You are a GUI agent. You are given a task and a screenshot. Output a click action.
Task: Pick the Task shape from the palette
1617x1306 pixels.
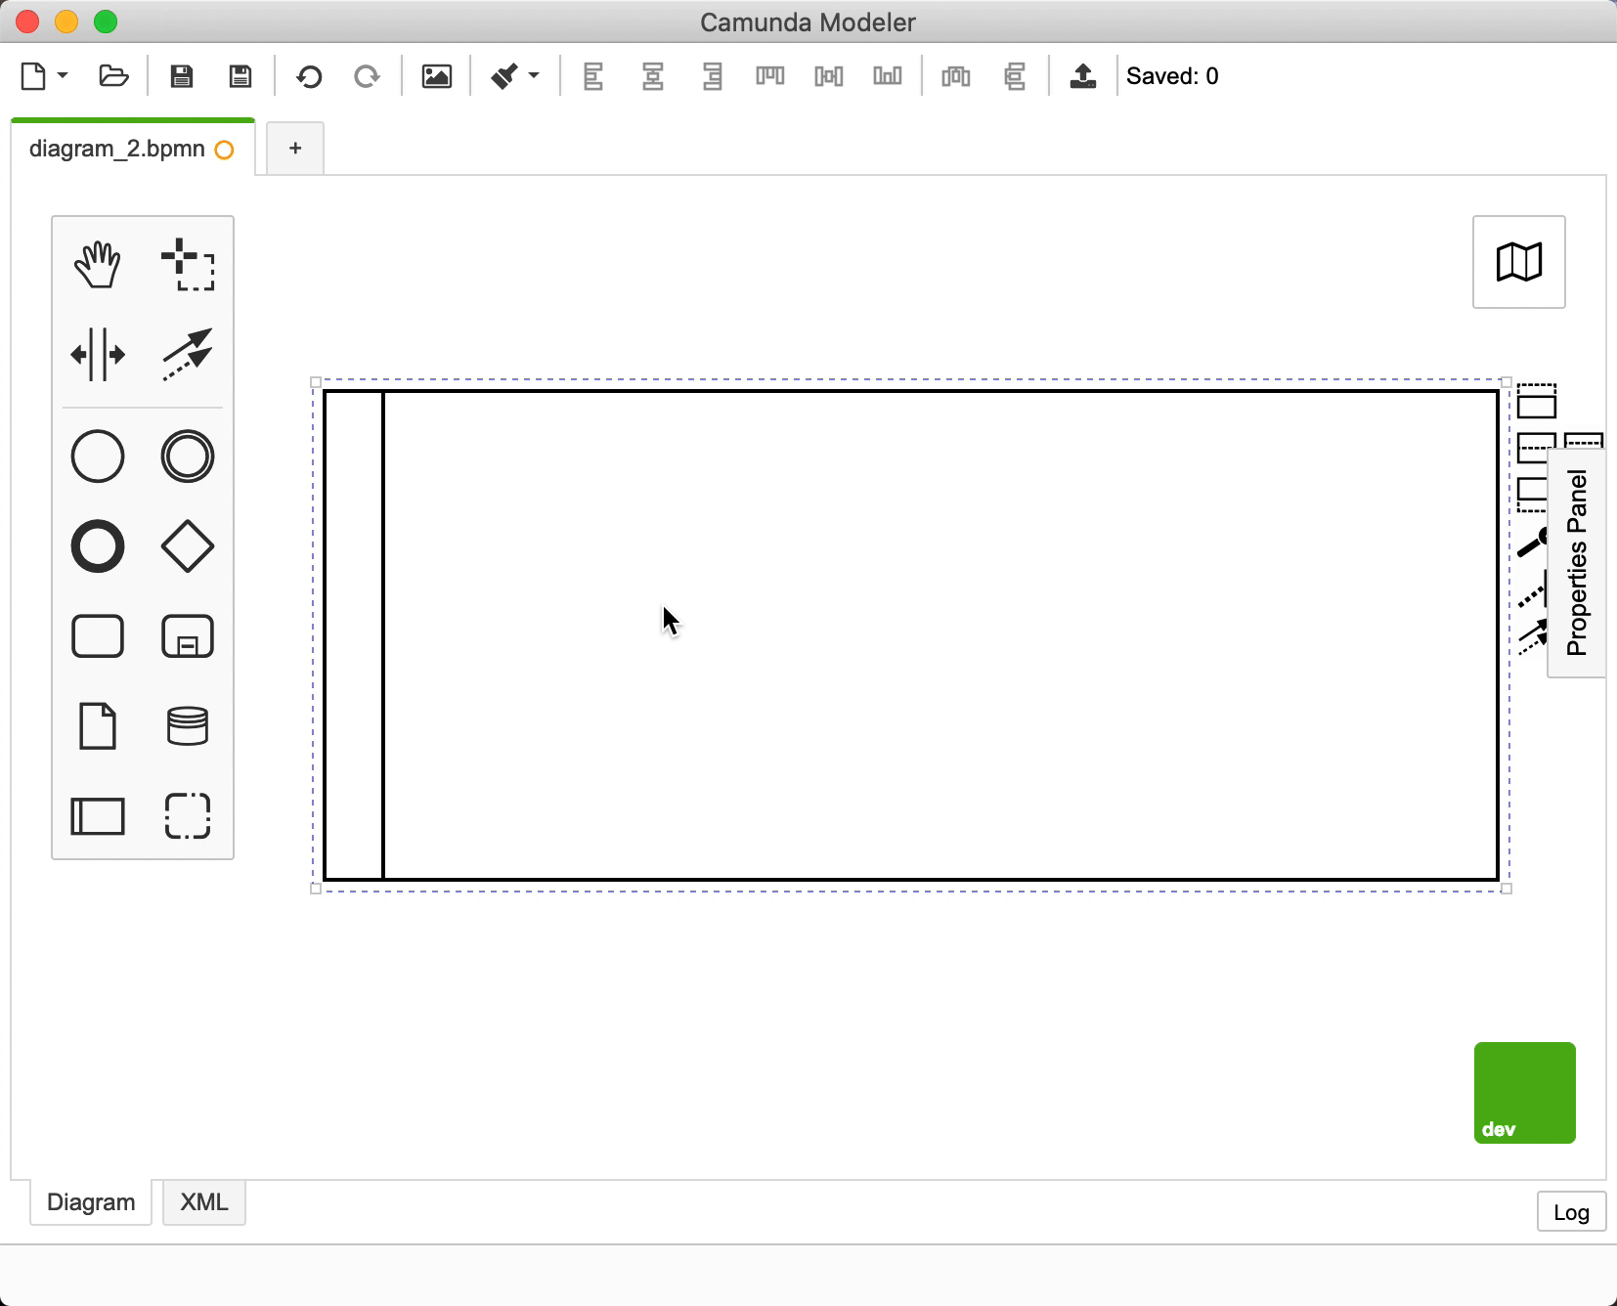pos(98,635)
